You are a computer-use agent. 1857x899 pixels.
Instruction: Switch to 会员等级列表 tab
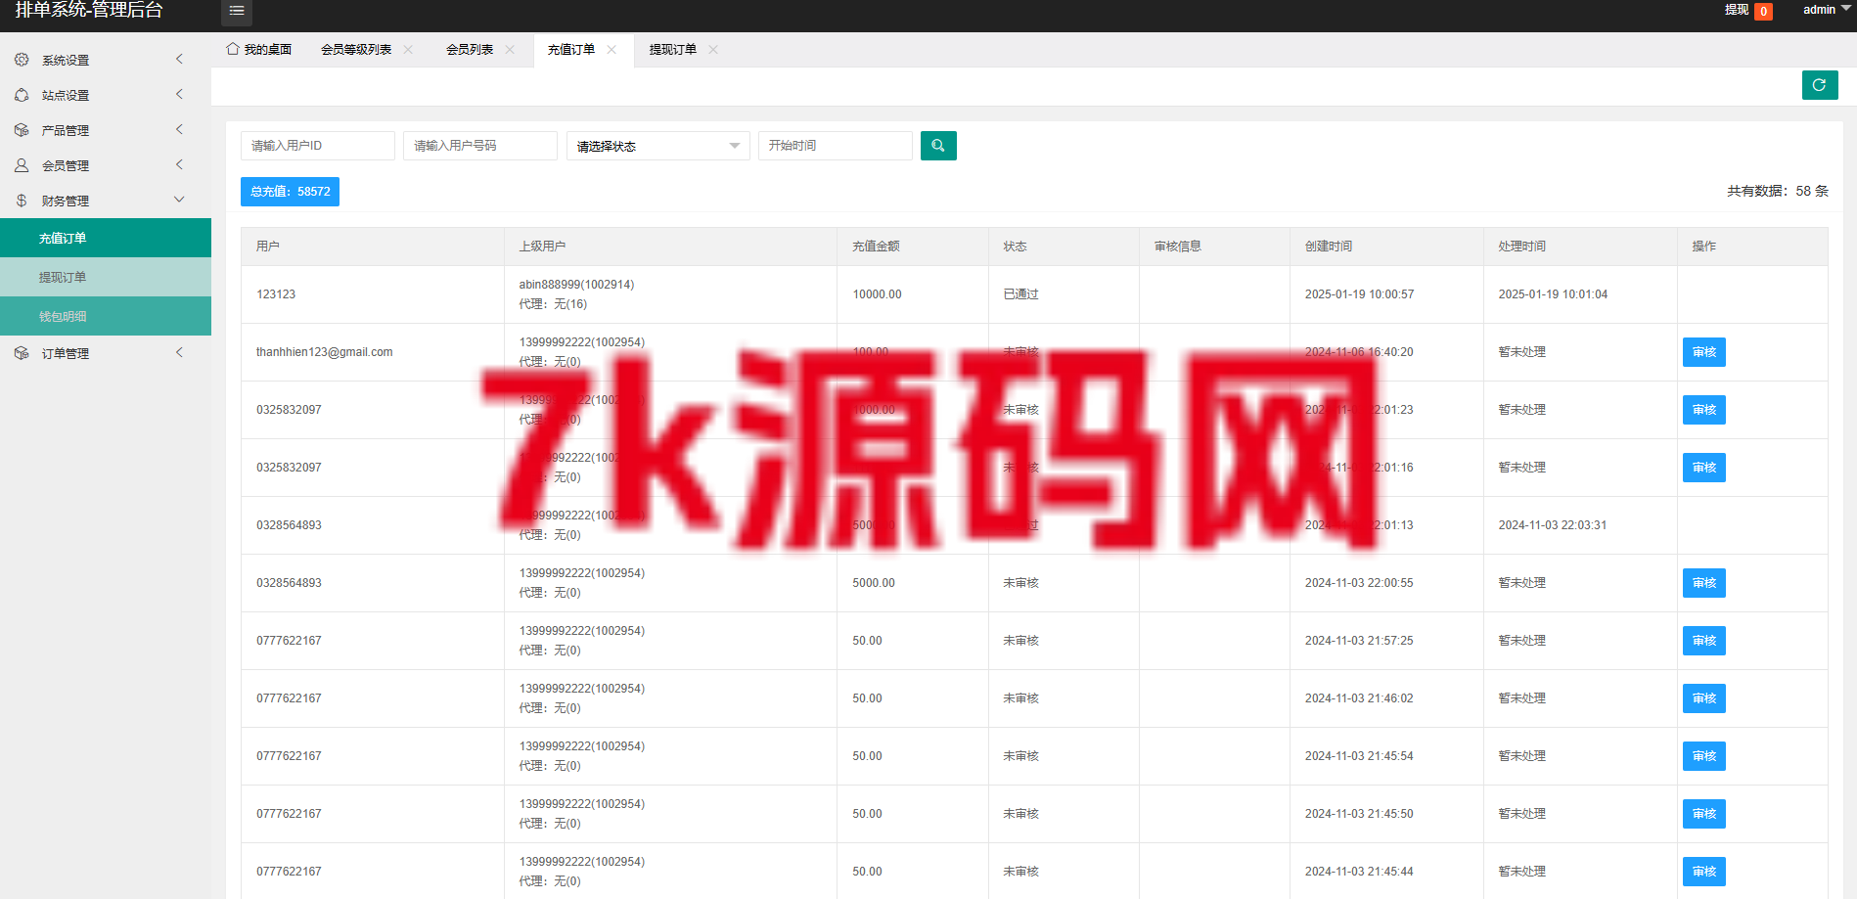[356, 50]
